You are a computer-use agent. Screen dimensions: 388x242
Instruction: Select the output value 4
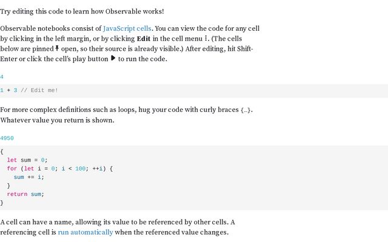pyautogui.click(x=2, y=77)
